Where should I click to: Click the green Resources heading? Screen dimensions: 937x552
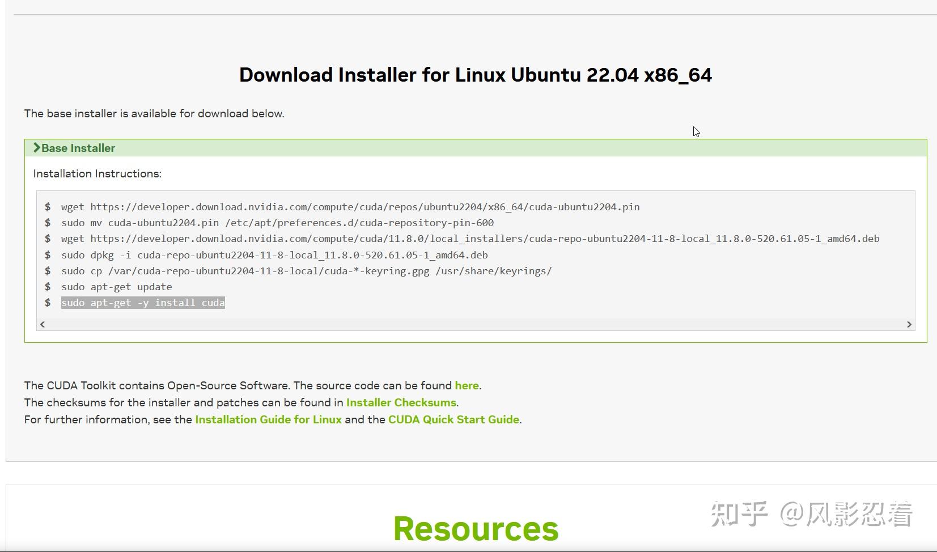point(476,528)
